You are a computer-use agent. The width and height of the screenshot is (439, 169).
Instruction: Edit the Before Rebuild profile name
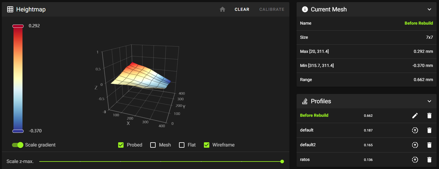(x=415, y=116)
